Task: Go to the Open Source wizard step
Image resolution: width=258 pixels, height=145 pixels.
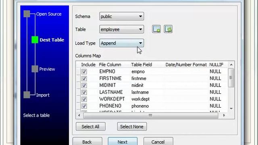Action: (x=49, y=14)
